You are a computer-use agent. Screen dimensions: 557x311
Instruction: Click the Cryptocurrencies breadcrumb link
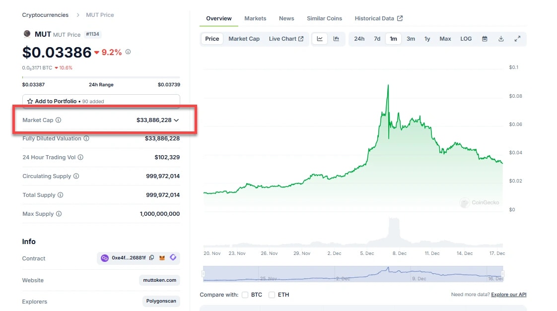[45, 15]
